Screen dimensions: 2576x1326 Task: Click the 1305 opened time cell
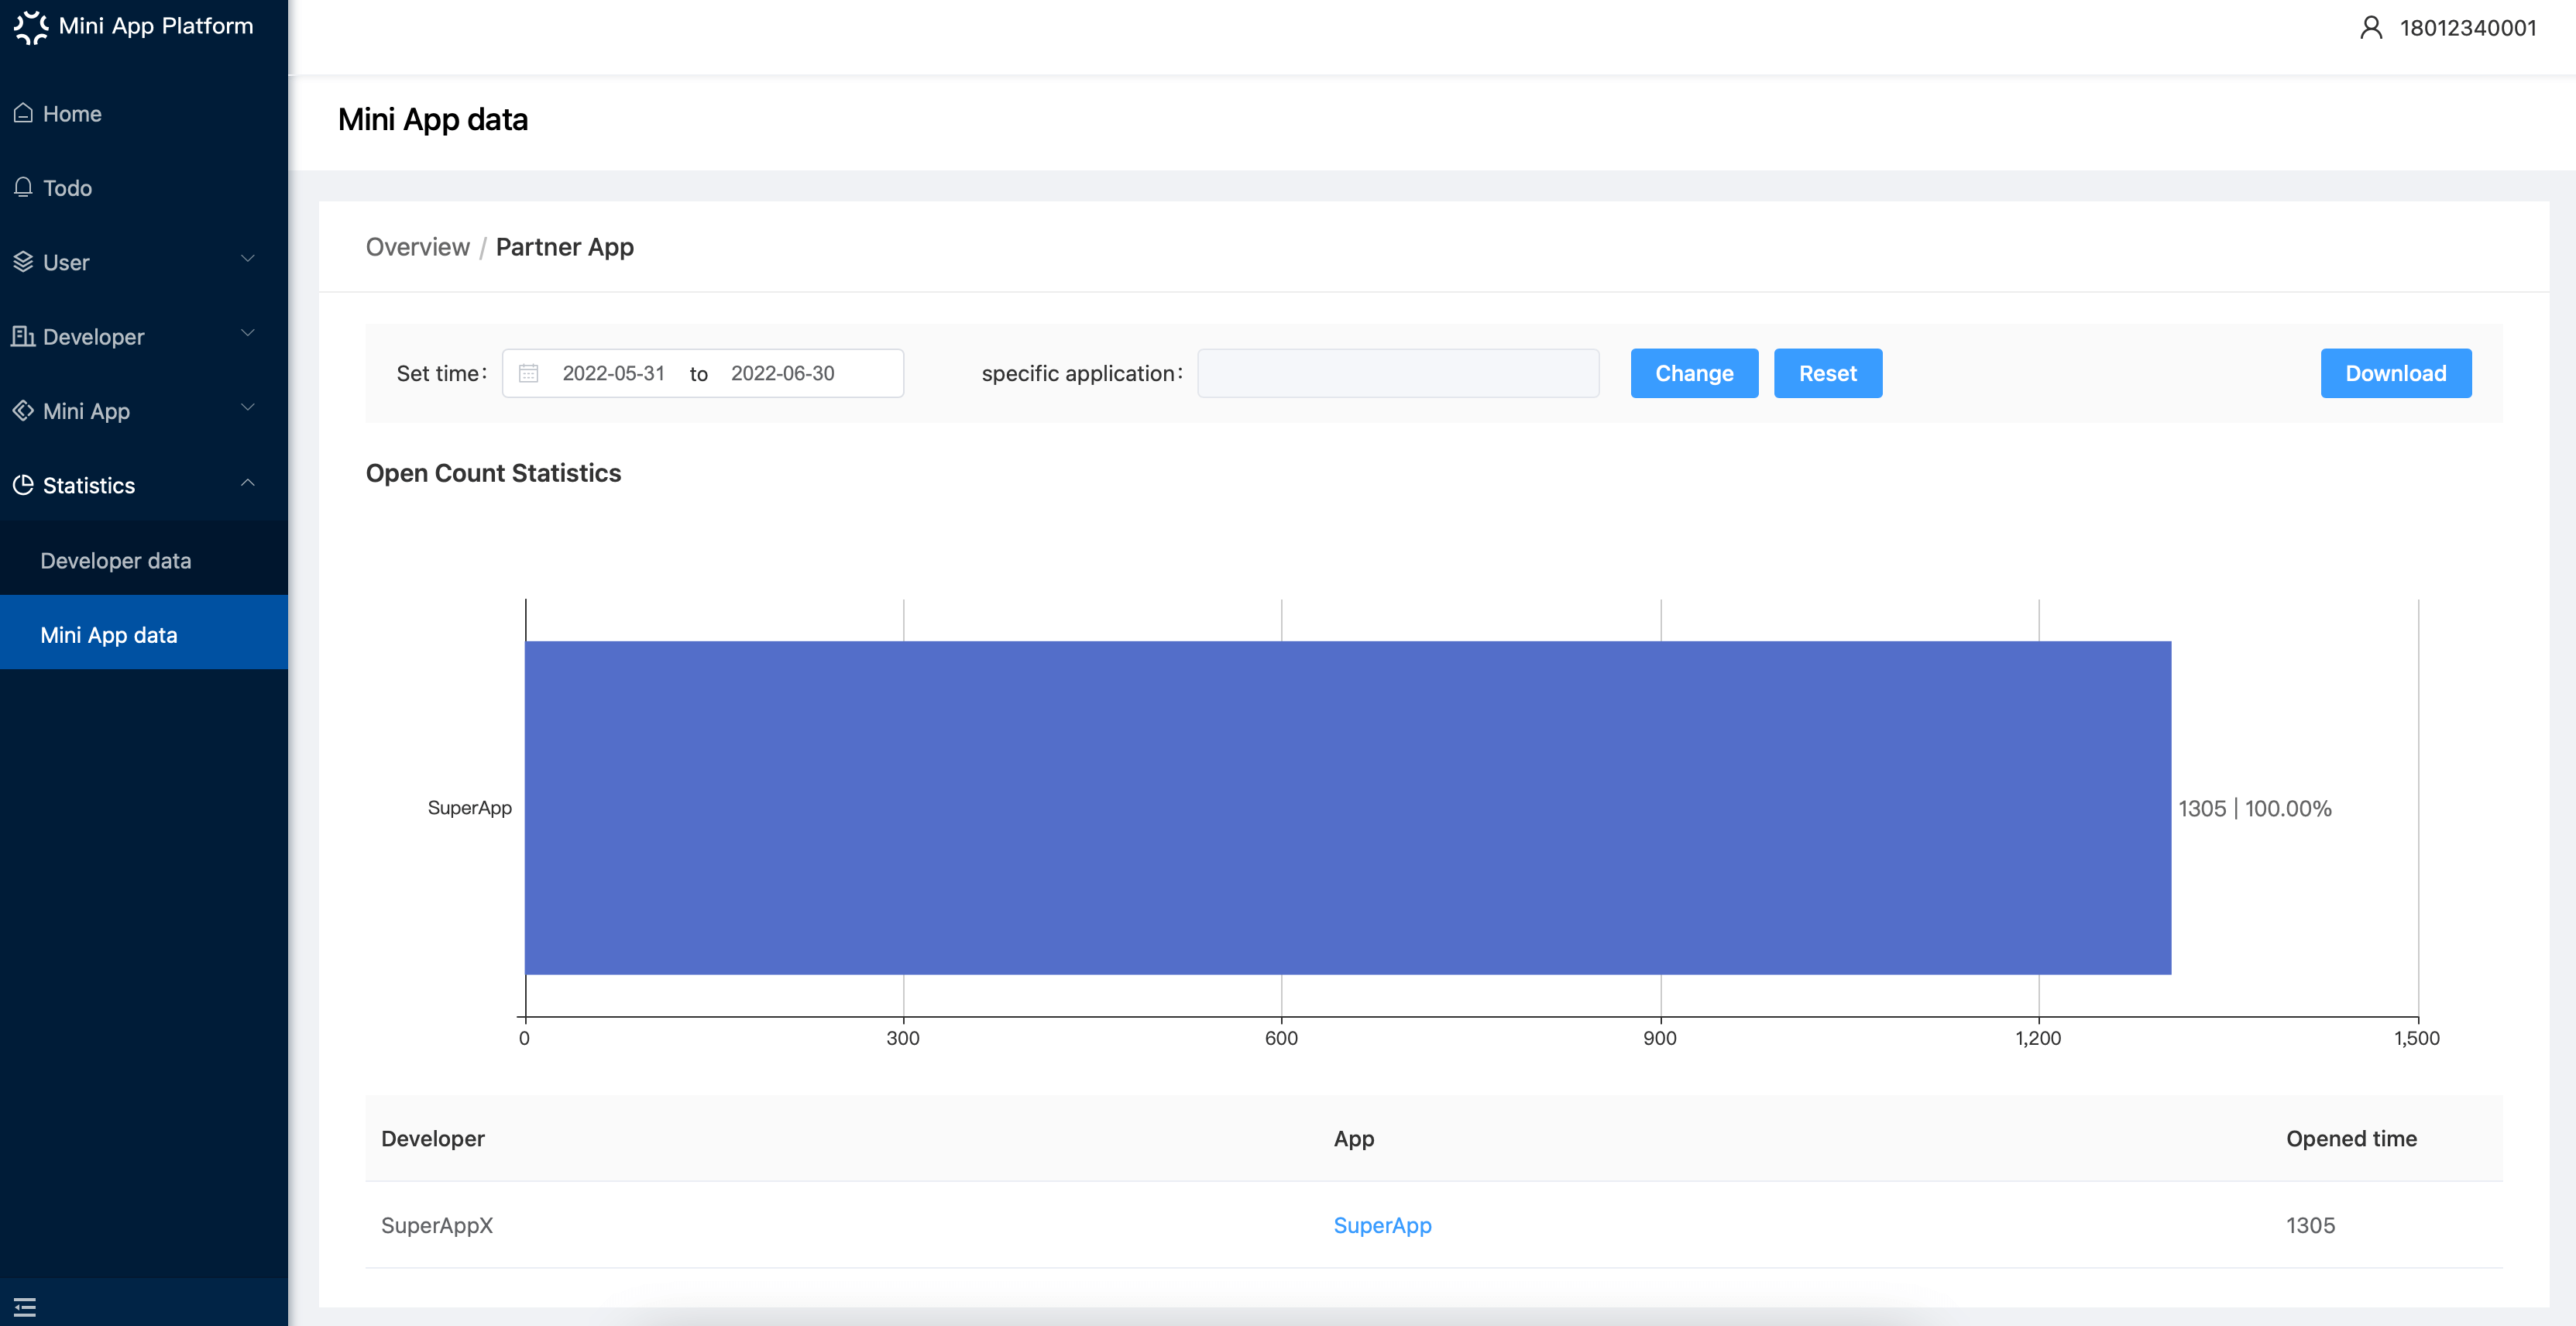[x=2310, y=1225]
